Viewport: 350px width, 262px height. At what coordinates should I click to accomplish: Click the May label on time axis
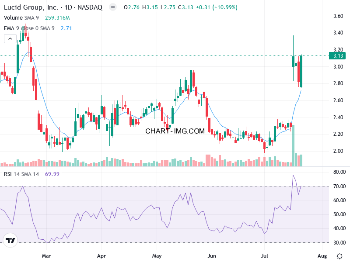coord(157,256)
